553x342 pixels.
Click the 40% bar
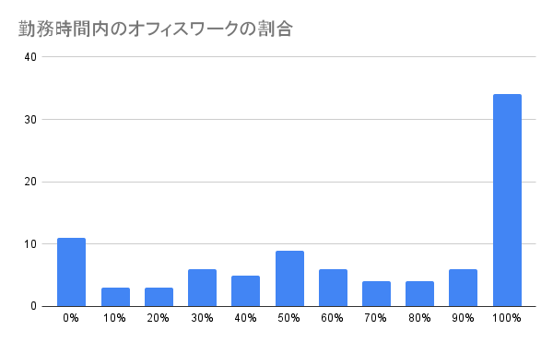245,291
